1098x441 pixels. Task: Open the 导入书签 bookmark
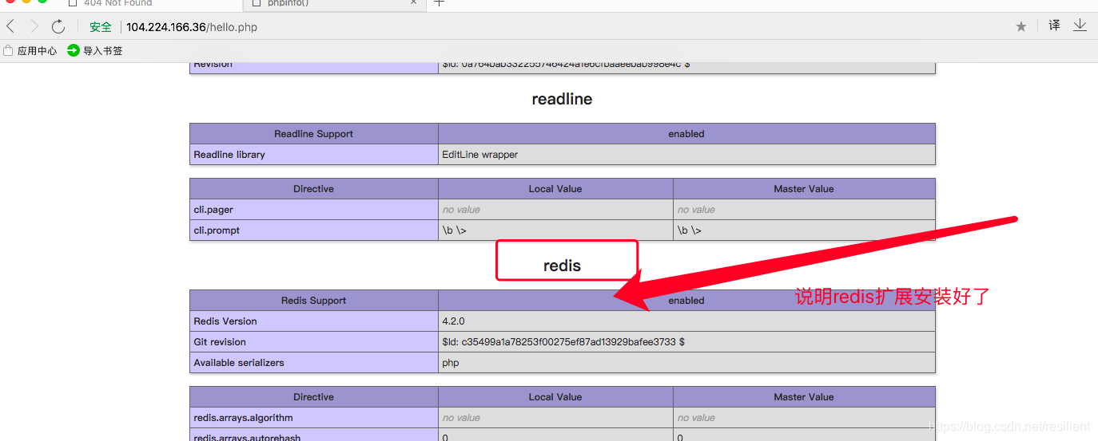click(95, 50)
